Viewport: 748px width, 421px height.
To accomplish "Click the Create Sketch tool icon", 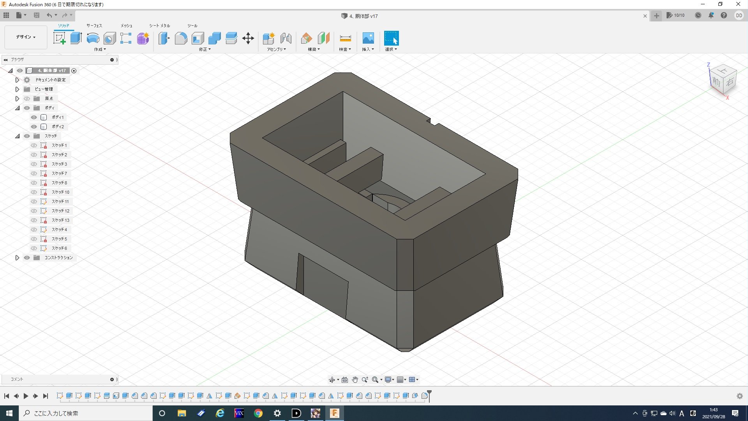I will pyautogui.click(x=59, y=38).
